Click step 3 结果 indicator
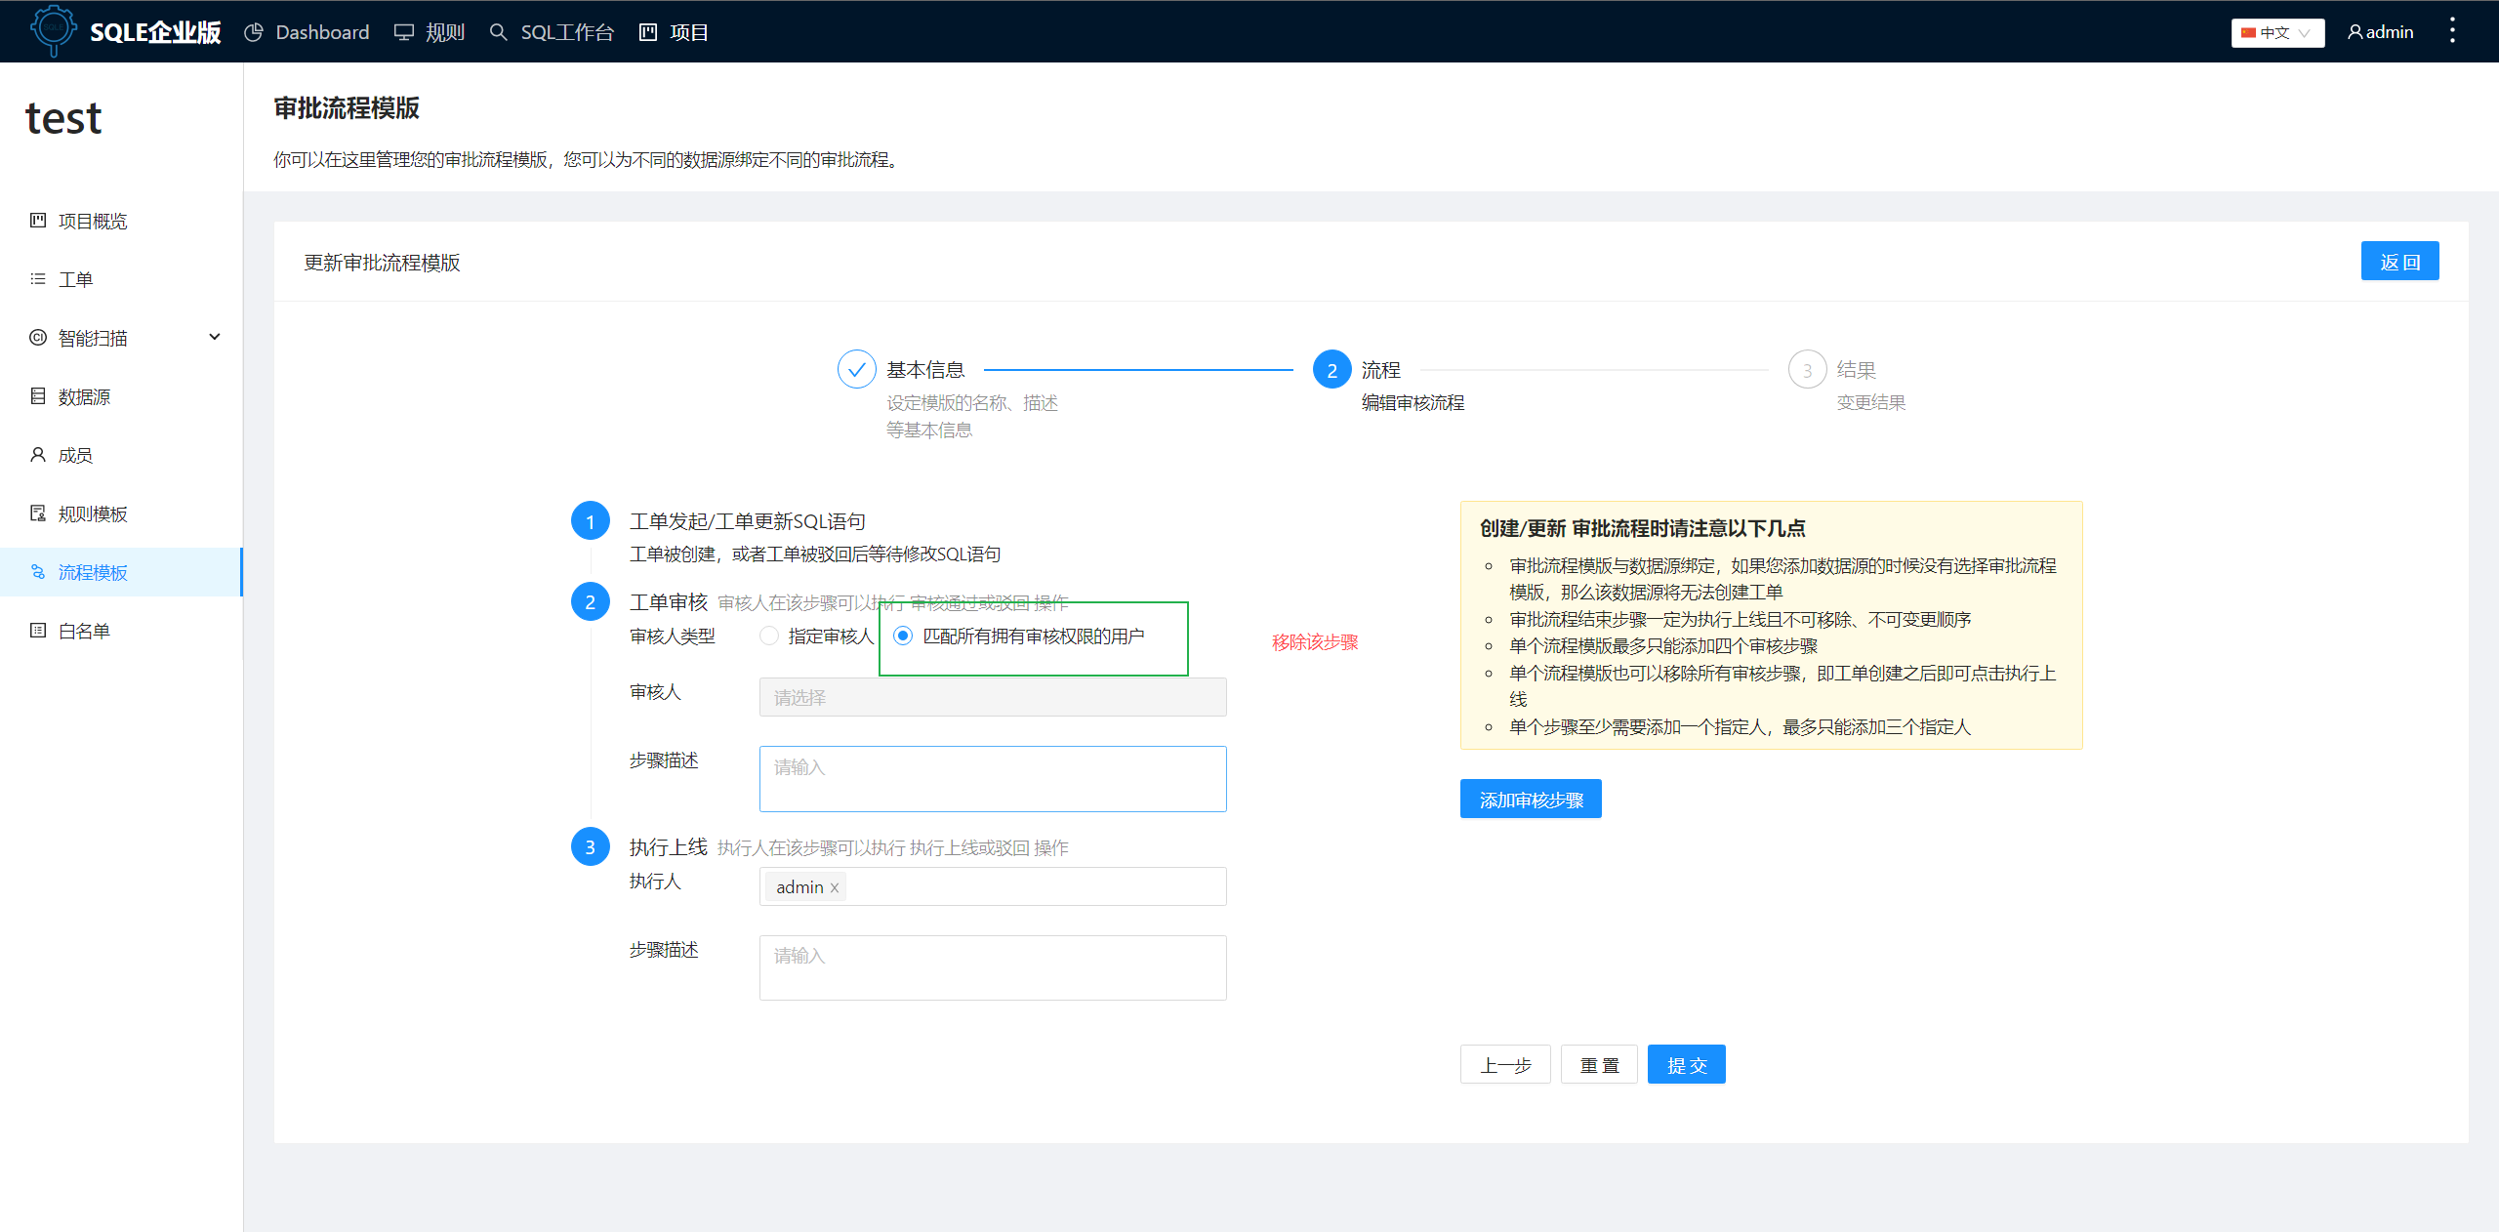Image resolution: width=2499 pixels, height=1232 pixels. 1807,370
